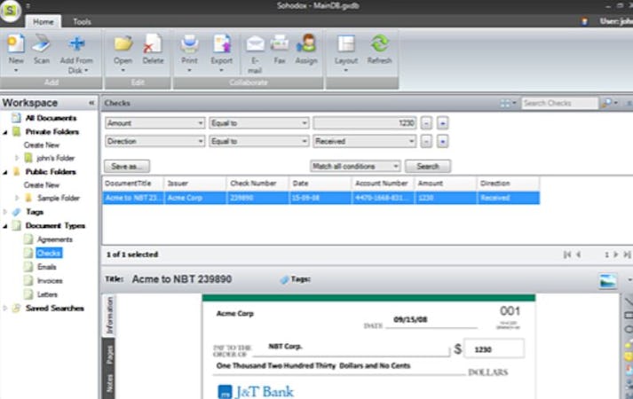Expand the Tags tree node
Viewport: 633px width, 399px height.
(5, 212)
